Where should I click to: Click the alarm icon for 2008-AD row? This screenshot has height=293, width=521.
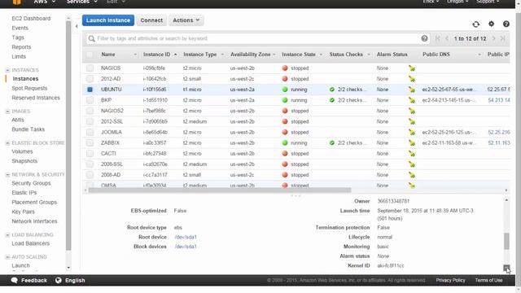click(x=412, y=175)
